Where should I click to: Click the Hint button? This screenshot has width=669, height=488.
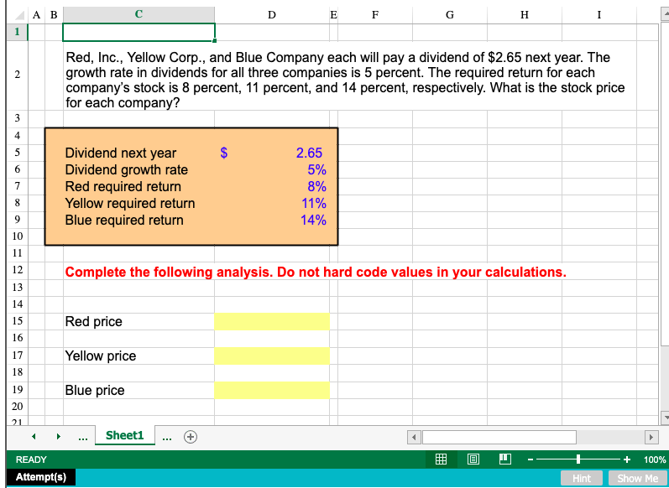tap(582, 478)
